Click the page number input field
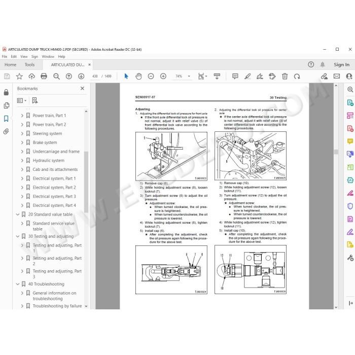The height and width of the screenshot is (355, 355). click(95, 76)
